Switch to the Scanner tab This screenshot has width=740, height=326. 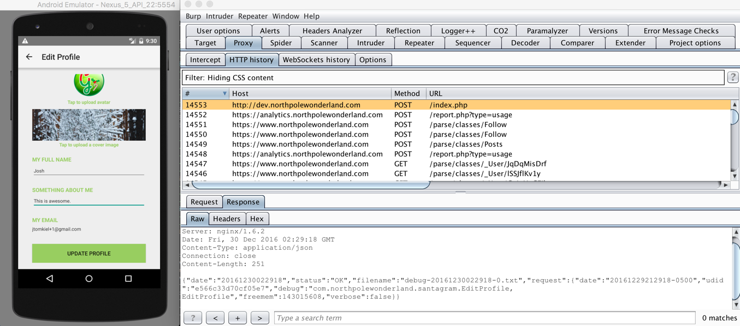click(x=324, y=43)
